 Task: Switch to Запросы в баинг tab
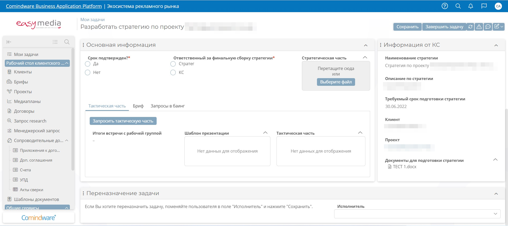pos(167,106)
